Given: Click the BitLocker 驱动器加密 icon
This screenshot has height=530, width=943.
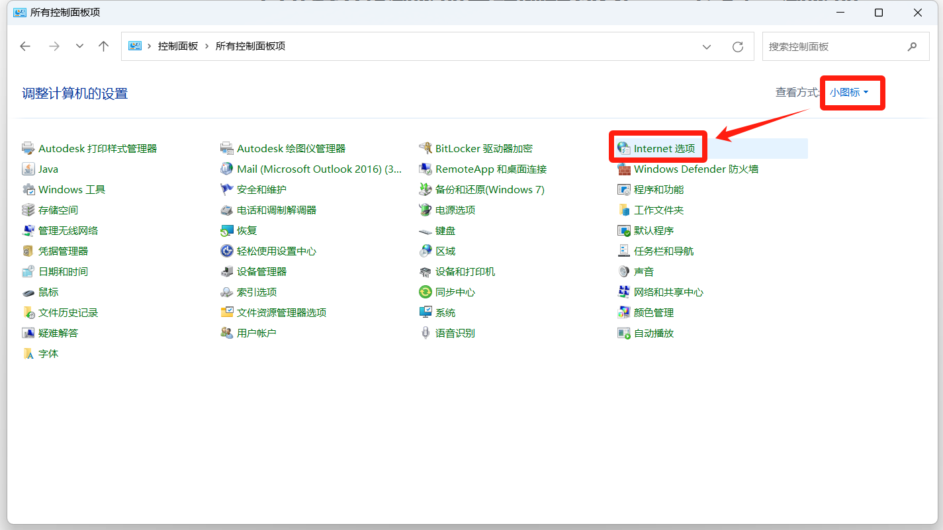Looking at the screenshot, I should (x=426, y=148).
